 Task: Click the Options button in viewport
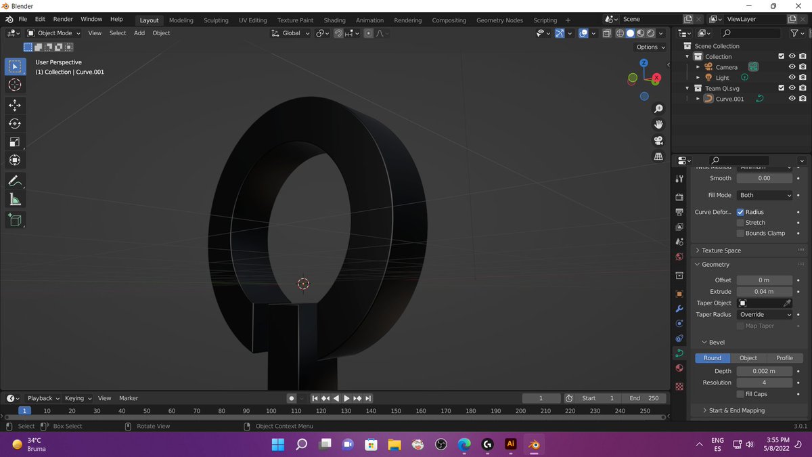[650, 47]
